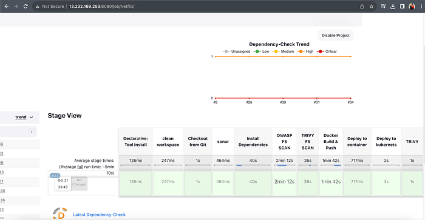
Task: Click average time bar under OWASP 2min 12s
Action: (x=284, y=165)
